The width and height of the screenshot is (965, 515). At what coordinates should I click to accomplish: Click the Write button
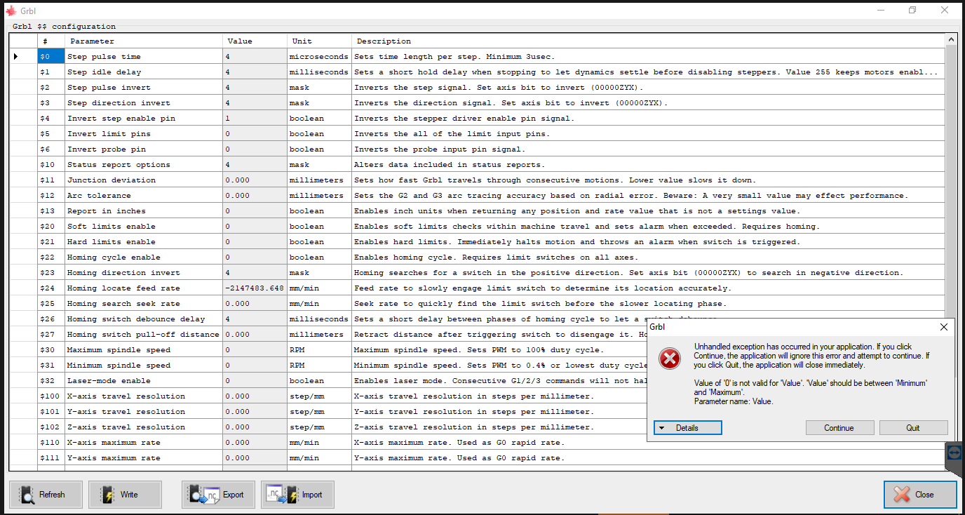125,495
